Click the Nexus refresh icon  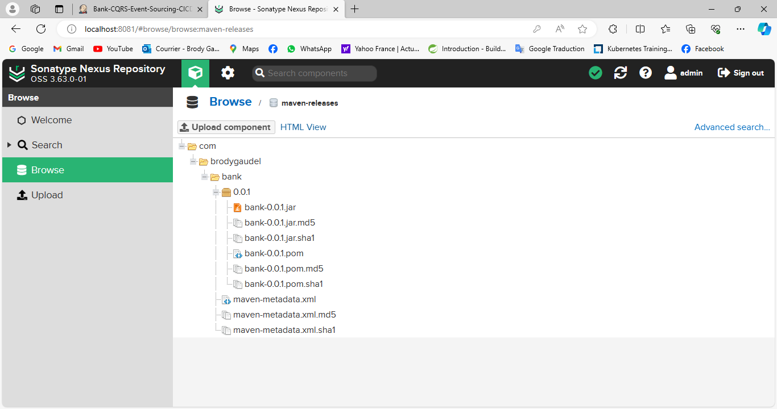(x=621, y=73)
